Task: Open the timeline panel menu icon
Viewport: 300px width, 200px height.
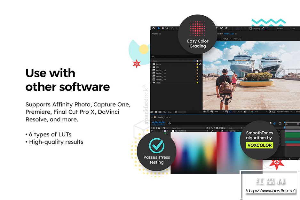Action: pyautogui.click(x=170, y=117)
